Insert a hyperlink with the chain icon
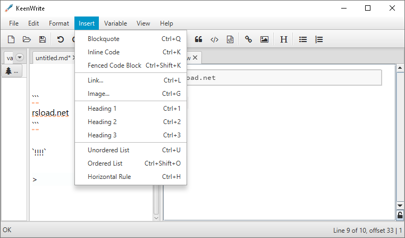 pyautogui.click(x=249, y=39)
